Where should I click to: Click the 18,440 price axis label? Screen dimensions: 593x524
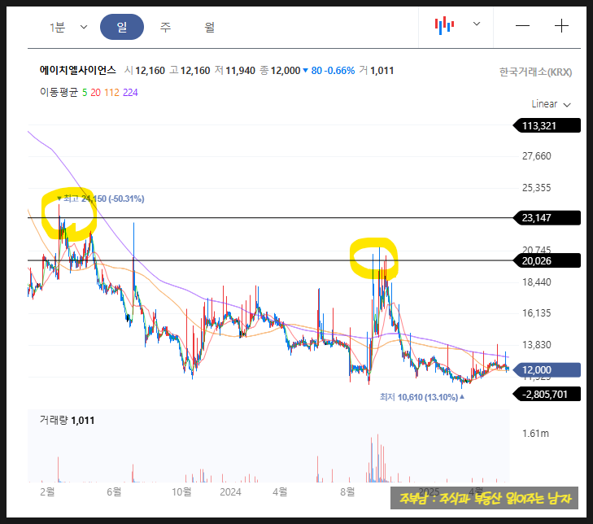coord(536,282)
